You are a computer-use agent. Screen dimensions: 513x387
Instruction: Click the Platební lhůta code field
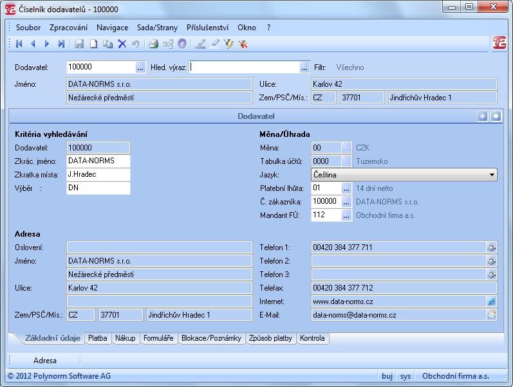pyautogui.click(x=326, y=188)
